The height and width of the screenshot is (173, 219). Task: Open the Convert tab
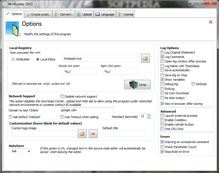(64, 14)
